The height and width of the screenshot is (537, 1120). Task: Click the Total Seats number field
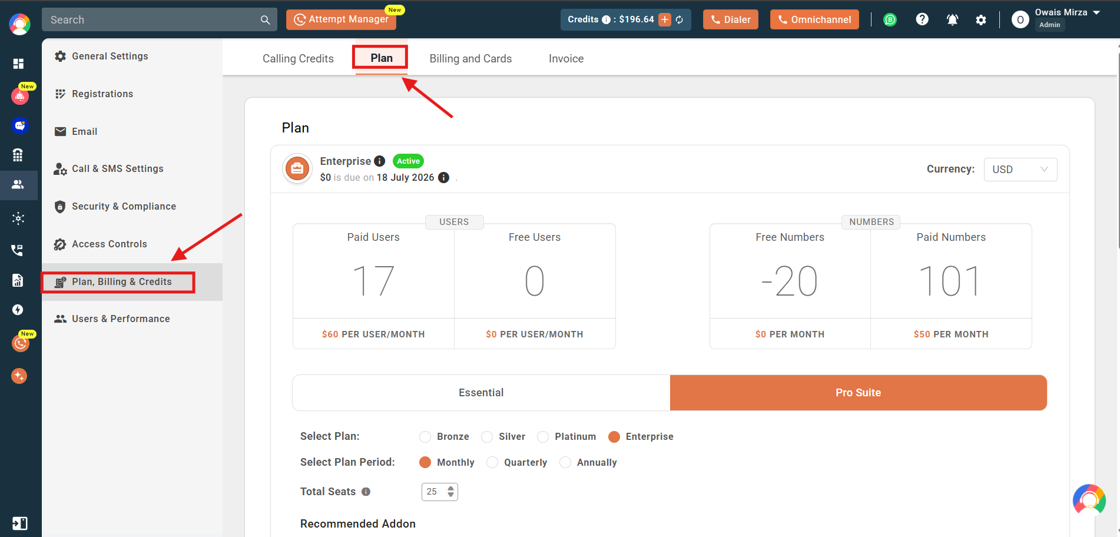(x=439, y=492)
